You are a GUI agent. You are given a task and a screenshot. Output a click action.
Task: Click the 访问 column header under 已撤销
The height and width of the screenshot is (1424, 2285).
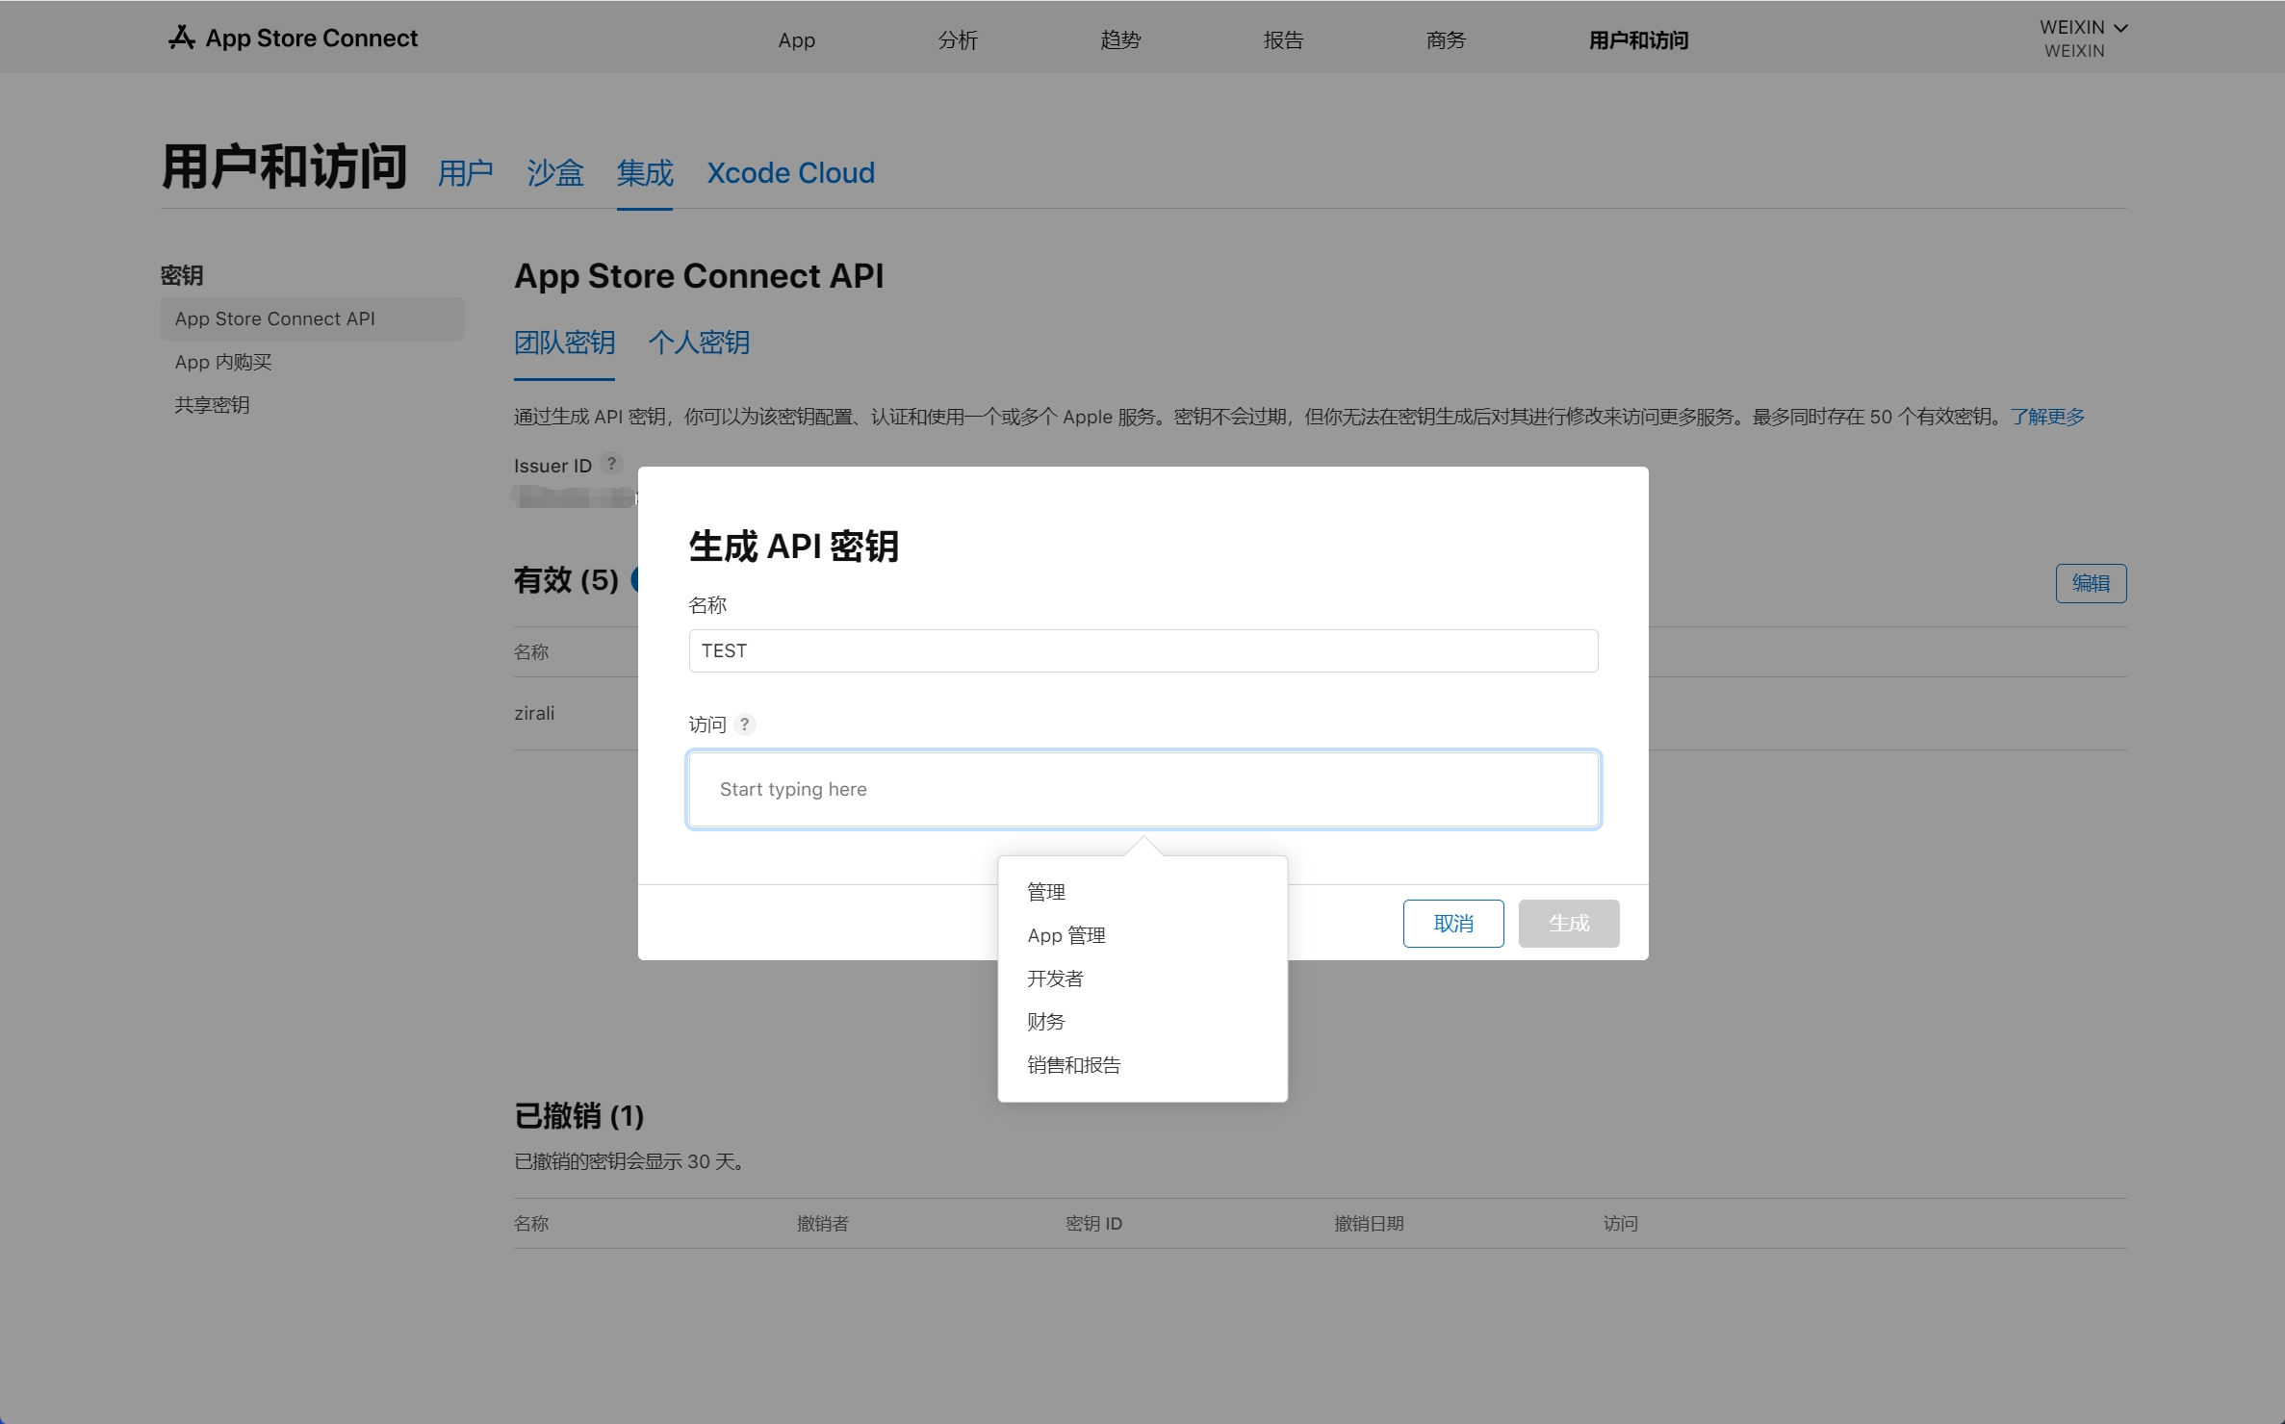click(1620, 1223)
